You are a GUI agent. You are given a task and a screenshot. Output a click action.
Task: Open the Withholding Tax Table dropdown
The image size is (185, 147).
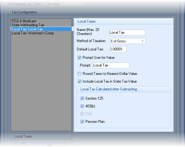tap(66, 4)
